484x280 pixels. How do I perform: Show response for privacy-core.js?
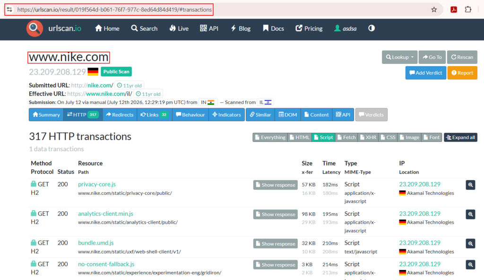pyautogui.click(x=276, y=185)
